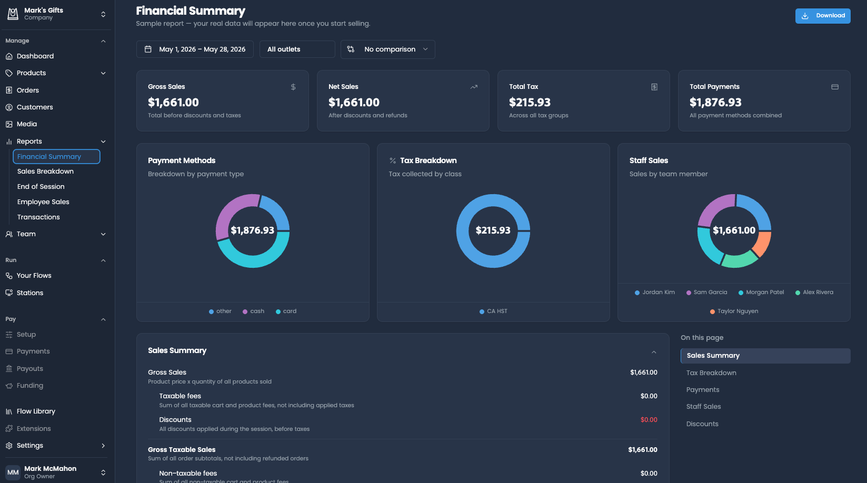Viewport: 867px width, 483px height.
Task: Click the dollar sign icon on Gross Sales
Action: click(293, 87)
